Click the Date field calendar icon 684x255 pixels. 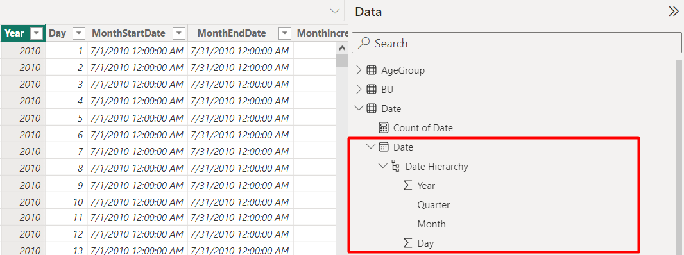(384, 147)
